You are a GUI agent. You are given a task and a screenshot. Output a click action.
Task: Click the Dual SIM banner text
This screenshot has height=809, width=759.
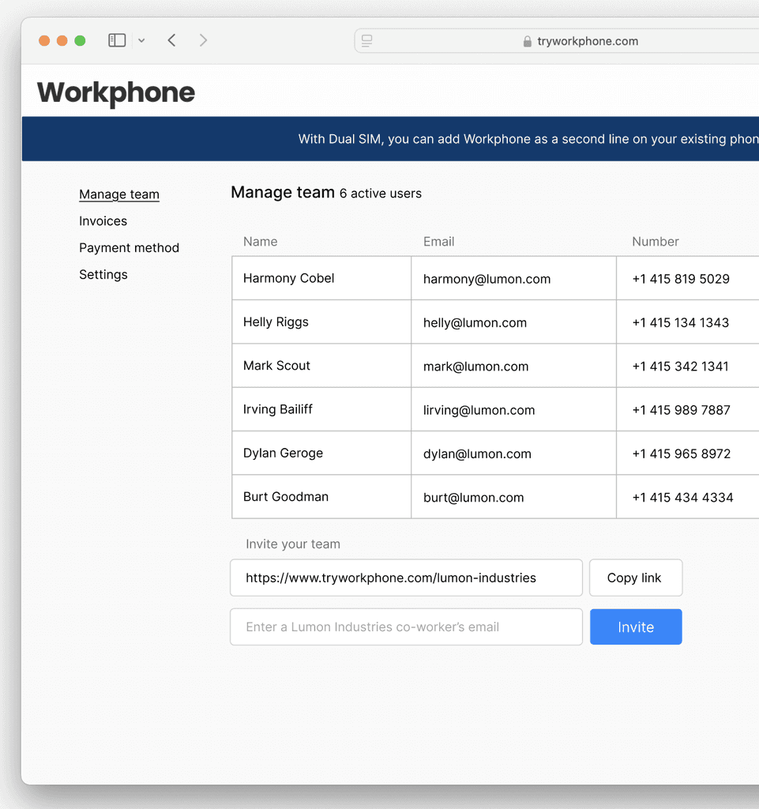coord(528,139)
